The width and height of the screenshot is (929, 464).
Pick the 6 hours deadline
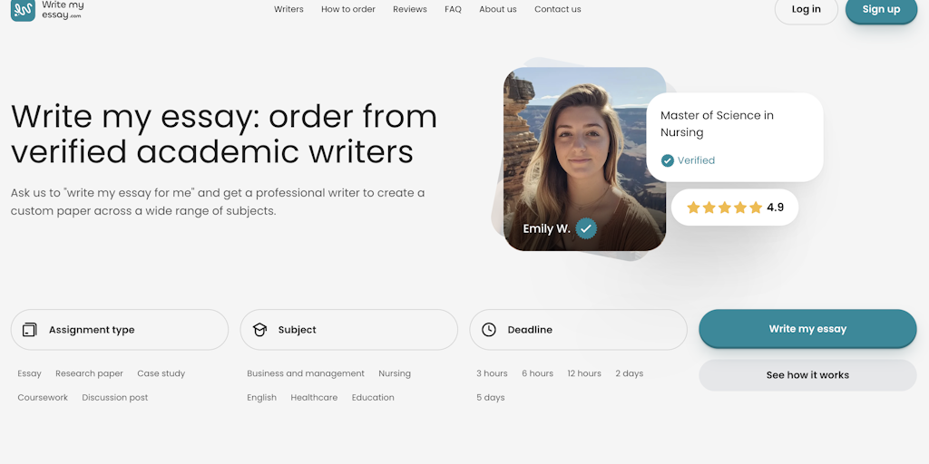click(x=537, y=373)
